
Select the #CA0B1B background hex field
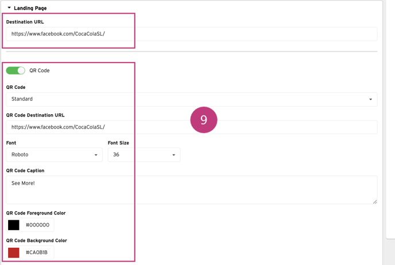tap(37, 252)
